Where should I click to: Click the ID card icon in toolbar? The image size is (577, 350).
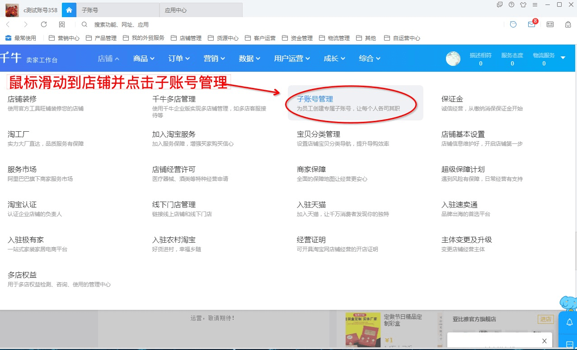click(x=550, y=24)
